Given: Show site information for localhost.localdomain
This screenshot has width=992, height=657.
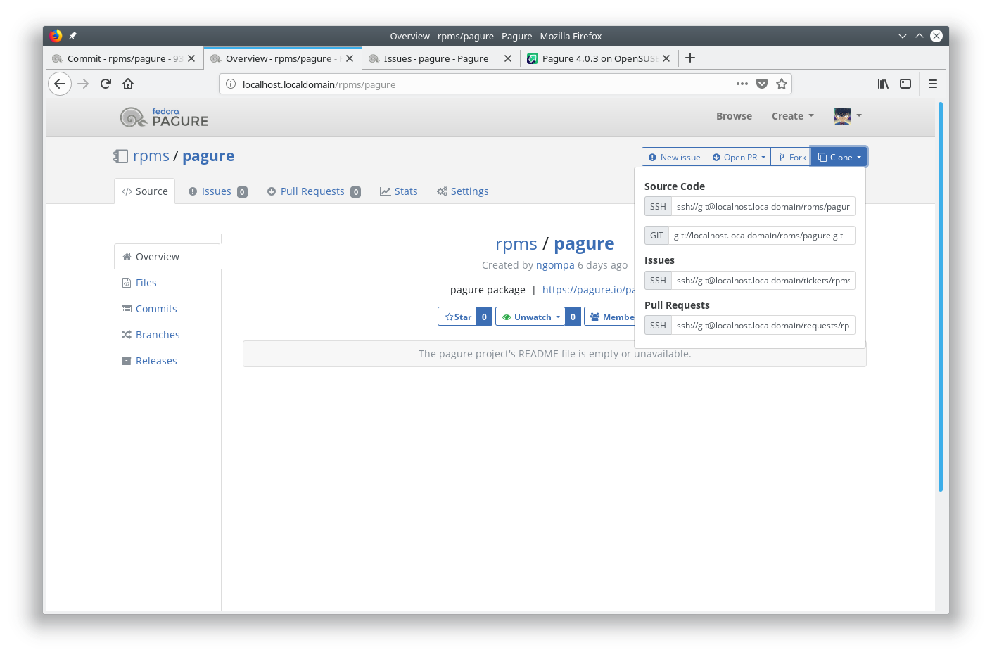Looking at the screenshot, I should point(231,84).
